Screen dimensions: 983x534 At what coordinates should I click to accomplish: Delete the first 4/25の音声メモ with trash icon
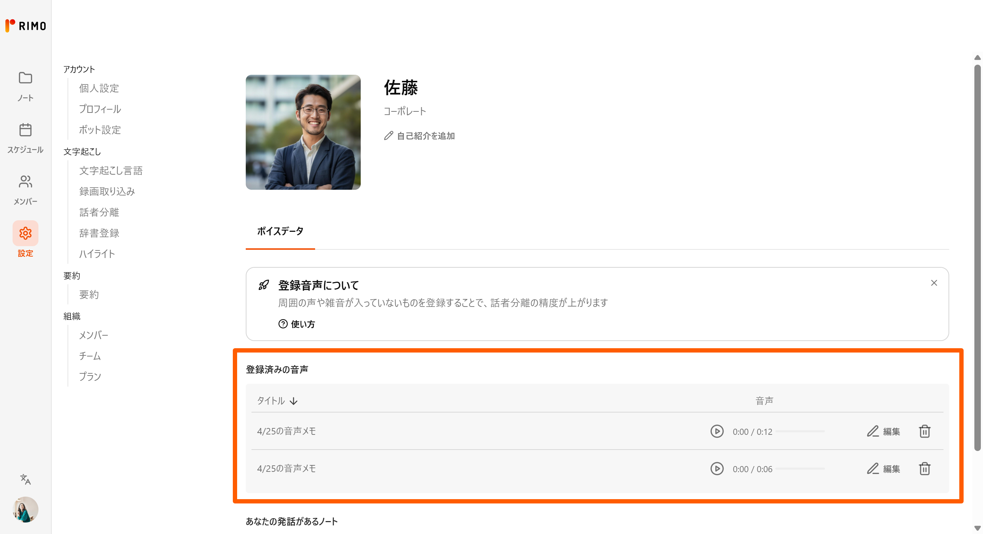click(x=924, y=431)
